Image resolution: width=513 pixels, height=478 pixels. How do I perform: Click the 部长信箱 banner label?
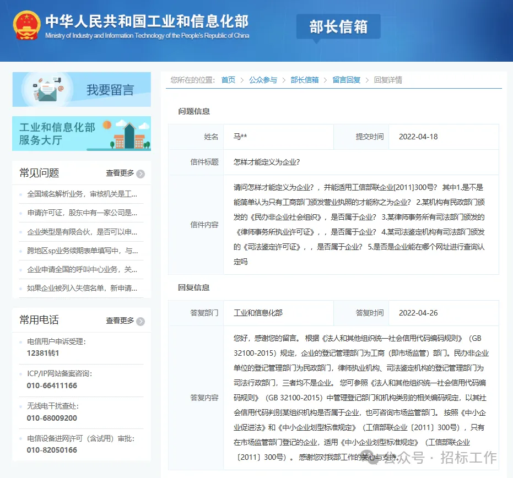338,26
